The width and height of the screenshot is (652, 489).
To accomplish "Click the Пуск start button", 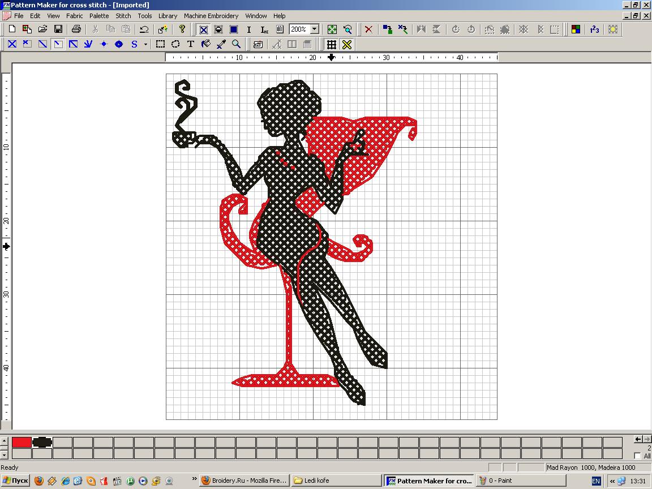I will 15,481.
